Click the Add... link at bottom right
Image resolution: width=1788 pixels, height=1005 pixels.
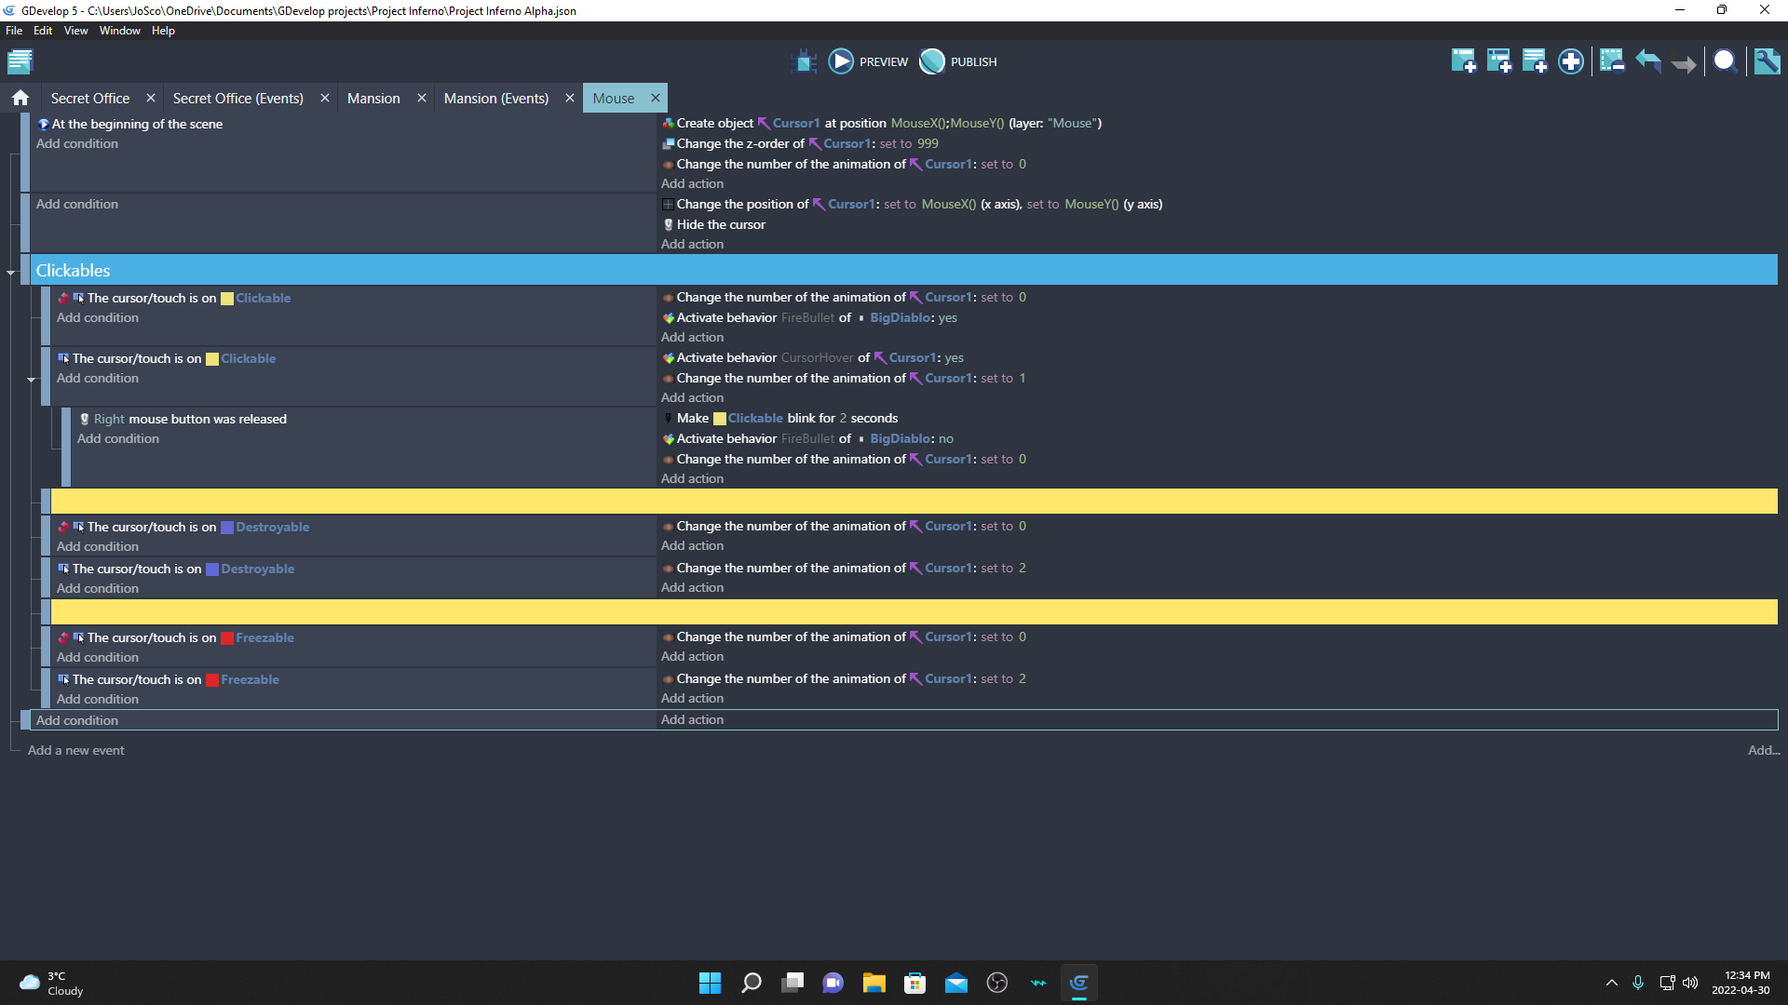1763,750
